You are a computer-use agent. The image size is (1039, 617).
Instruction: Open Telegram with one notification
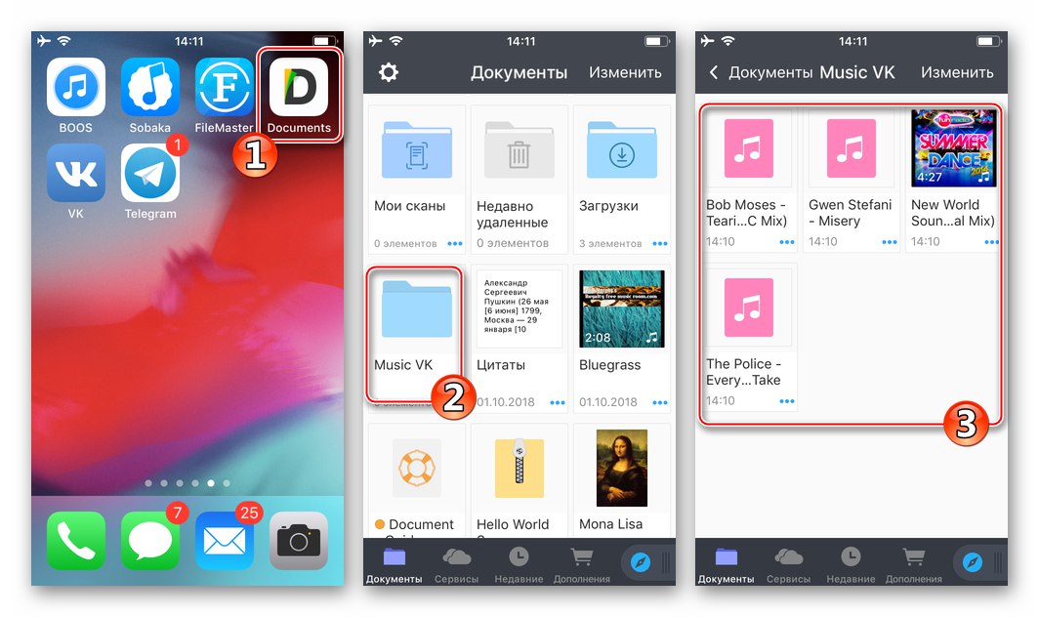coord(149,173)
